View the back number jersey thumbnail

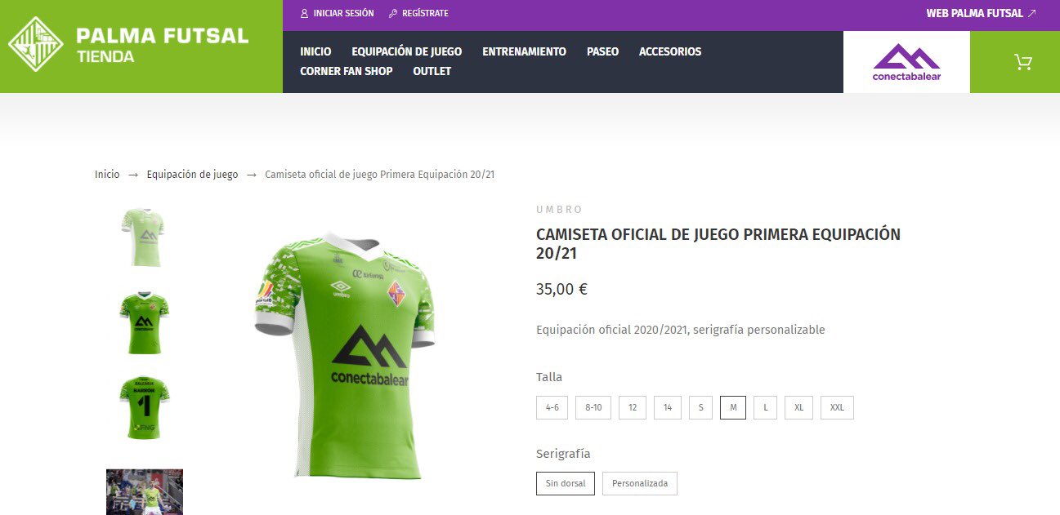coord(145,408)
